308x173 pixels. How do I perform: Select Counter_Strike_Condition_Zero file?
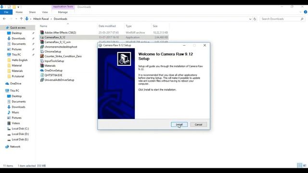[x=63, y=56]
